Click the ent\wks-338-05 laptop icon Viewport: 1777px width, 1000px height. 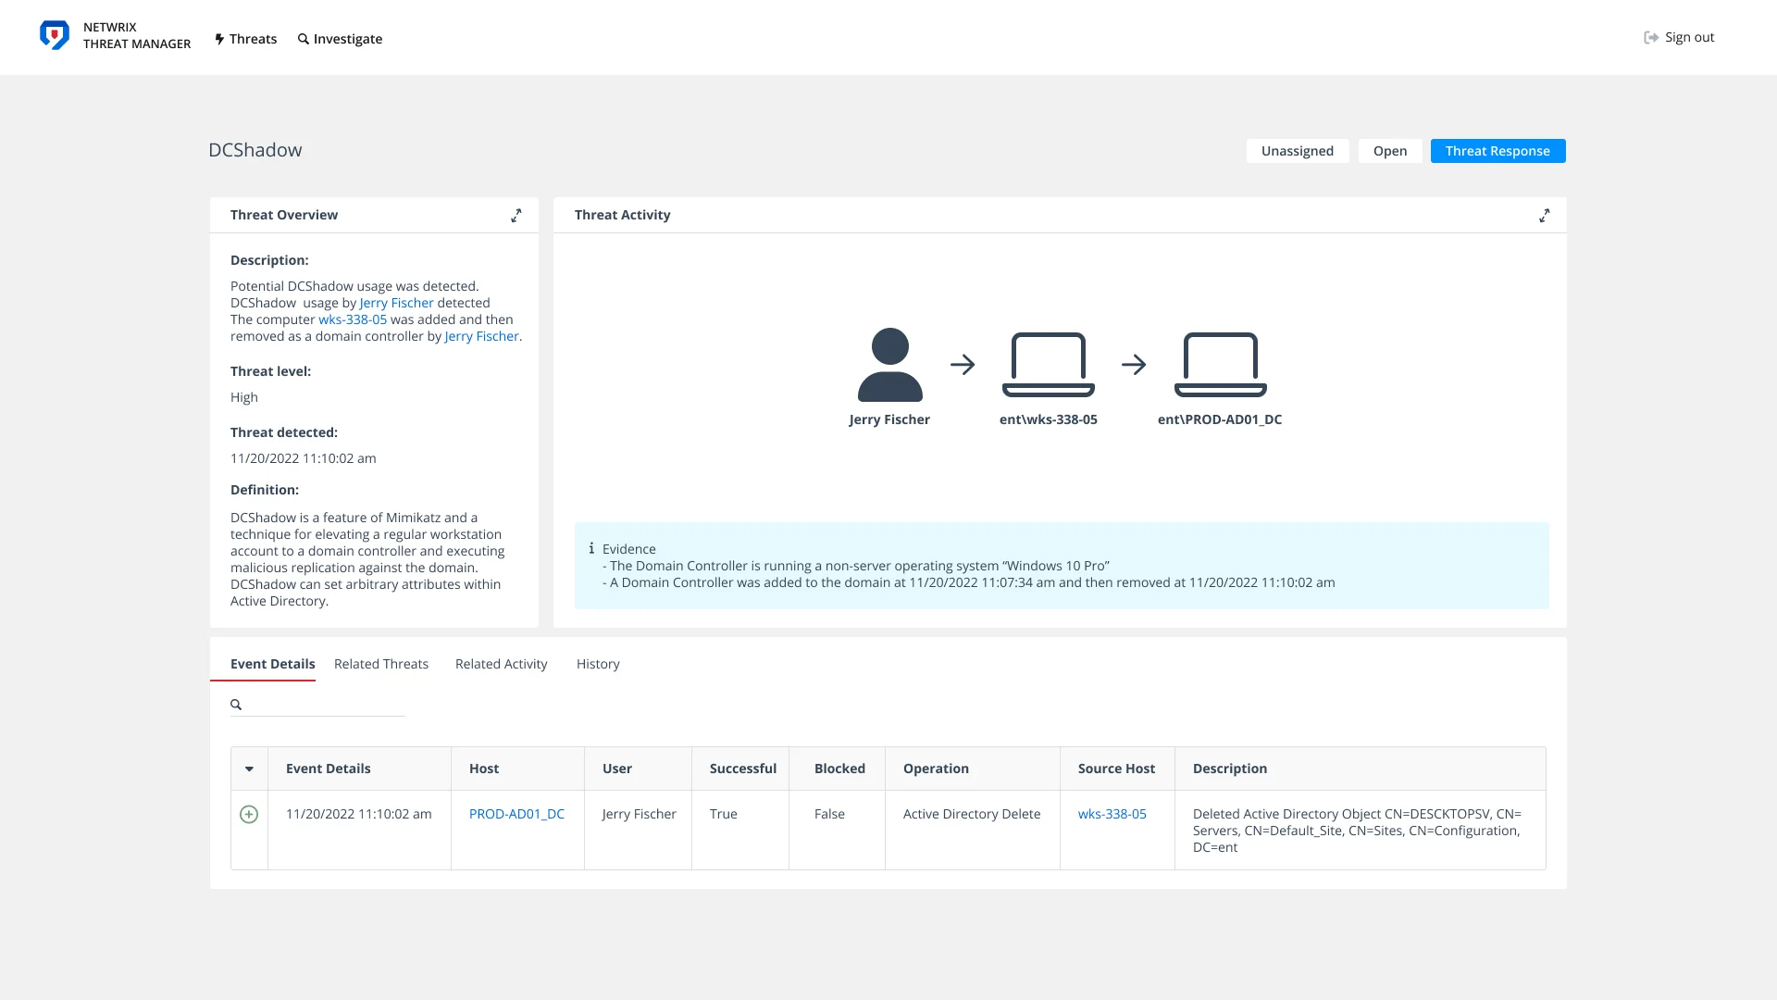[1048, 365]
